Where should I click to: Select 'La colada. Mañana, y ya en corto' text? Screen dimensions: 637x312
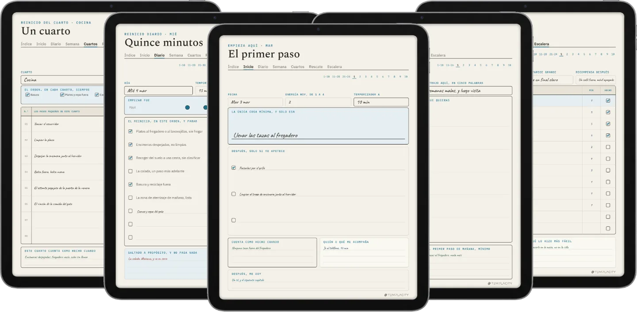point(148,259)
